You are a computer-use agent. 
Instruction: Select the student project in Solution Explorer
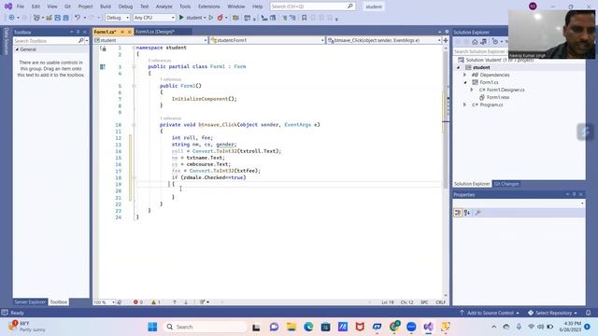(481, 67)
